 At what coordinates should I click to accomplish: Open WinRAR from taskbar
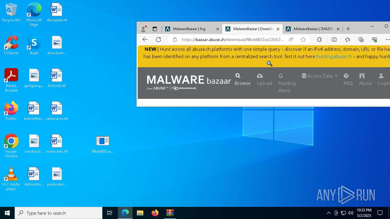pyautogui.click(x=170, y=213)
